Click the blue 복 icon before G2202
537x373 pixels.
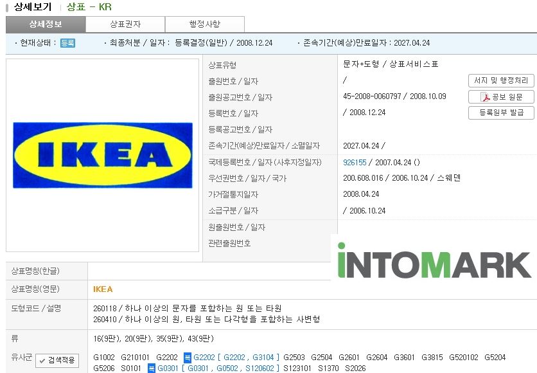click(x=187, y=358)
